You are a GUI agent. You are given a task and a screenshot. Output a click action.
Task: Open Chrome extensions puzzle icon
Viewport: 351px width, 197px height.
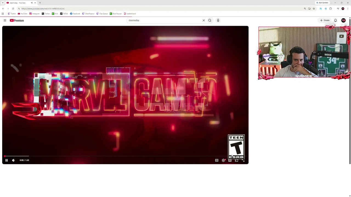pyautogui.click(x=331, y=9)
